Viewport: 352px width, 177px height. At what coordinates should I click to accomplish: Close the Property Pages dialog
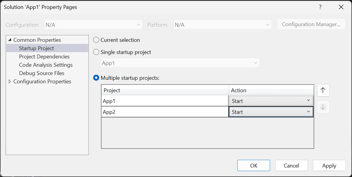pos(341,7)
